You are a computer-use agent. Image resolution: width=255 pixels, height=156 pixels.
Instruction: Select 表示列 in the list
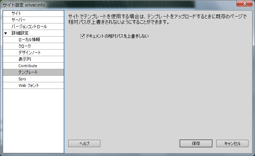point(33,59)
